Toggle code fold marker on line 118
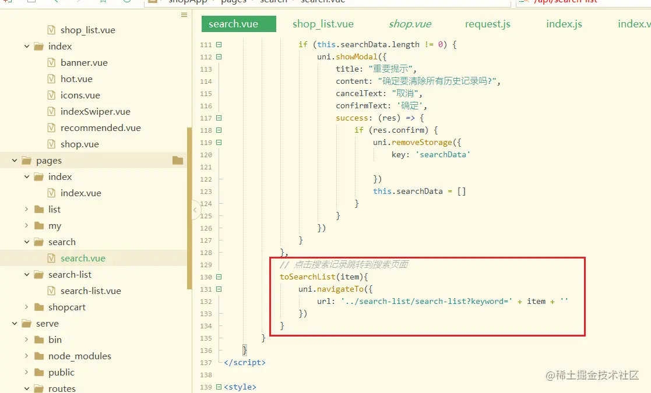 tap(219, 130)
